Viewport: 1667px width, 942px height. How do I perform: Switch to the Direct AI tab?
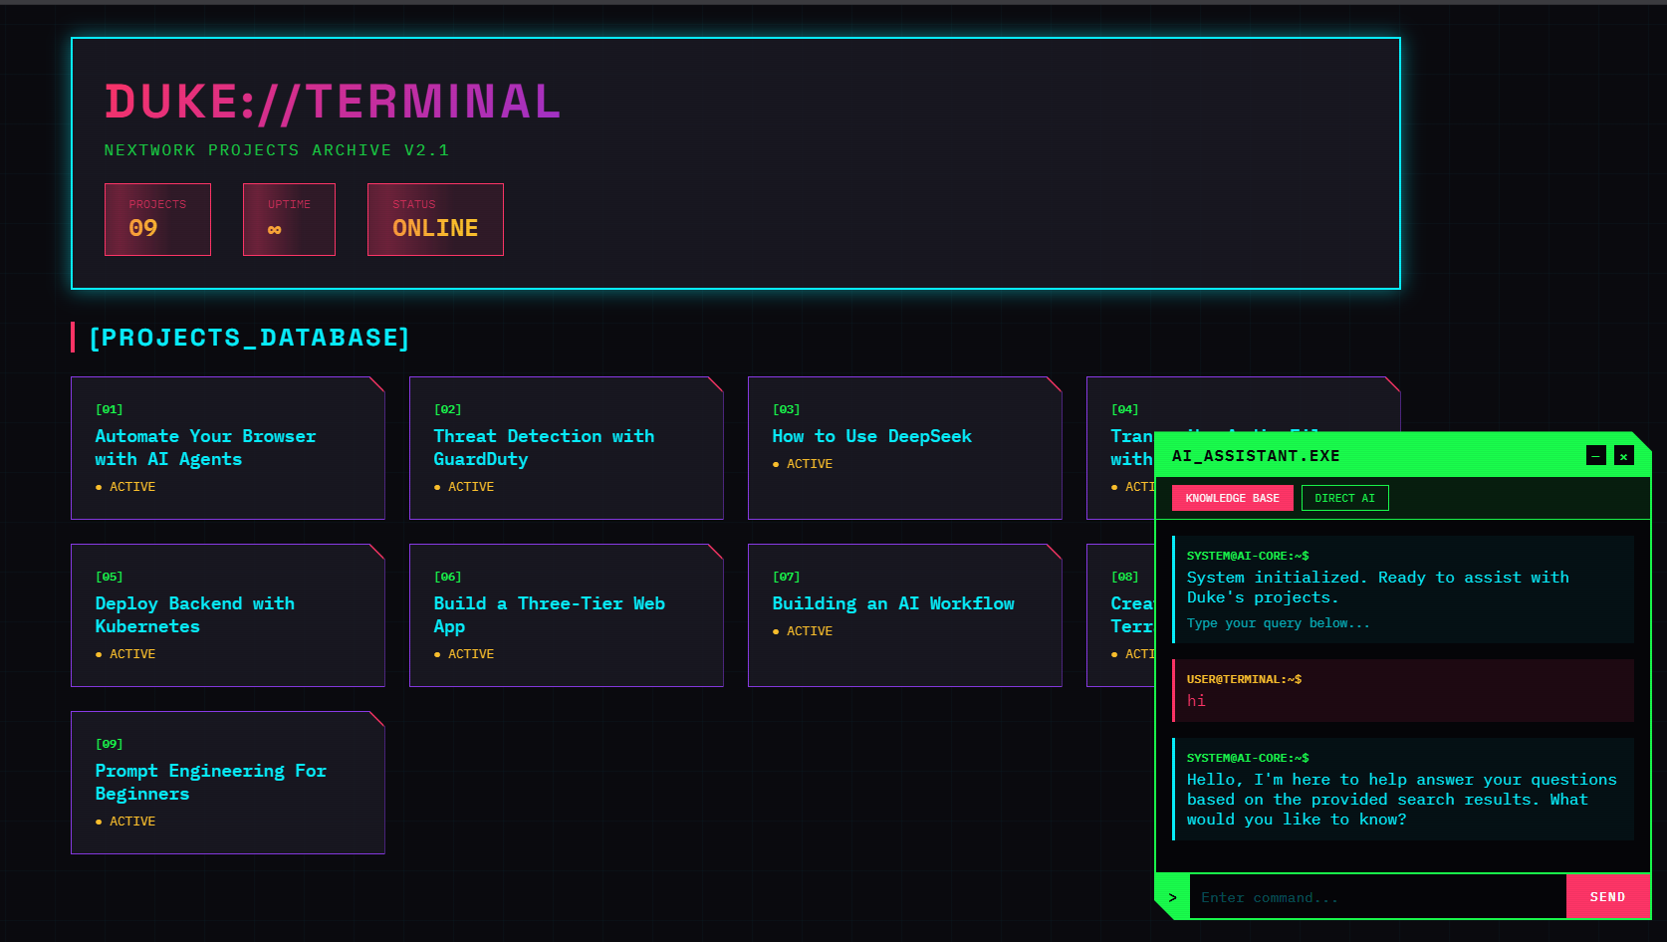[1344, 498]
